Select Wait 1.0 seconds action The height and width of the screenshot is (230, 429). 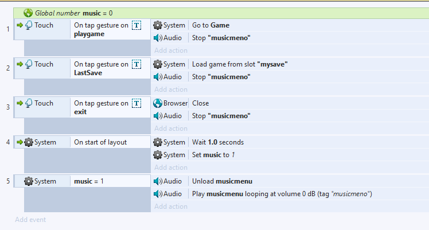coord(290,142)
